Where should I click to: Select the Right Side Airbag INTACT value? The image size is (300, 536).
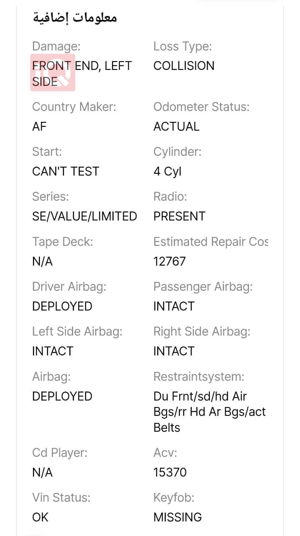click(x=174, y=351)
